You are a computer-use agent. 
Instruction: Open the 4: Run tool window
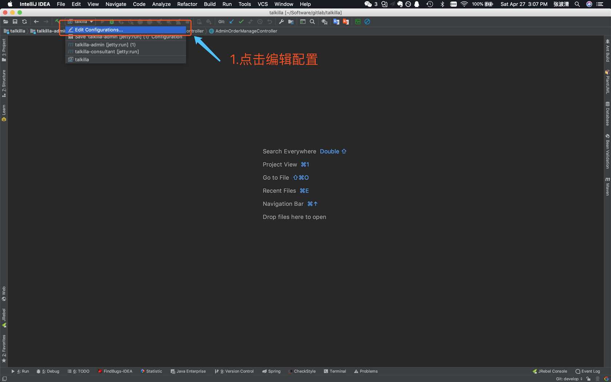20,371
